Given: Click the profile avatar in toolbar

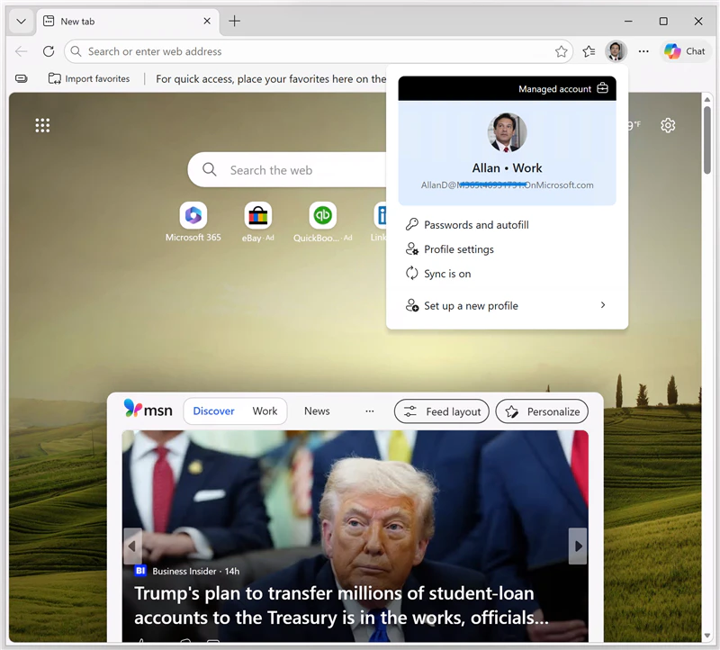Looking at the screenshot, I should point(616,51).
